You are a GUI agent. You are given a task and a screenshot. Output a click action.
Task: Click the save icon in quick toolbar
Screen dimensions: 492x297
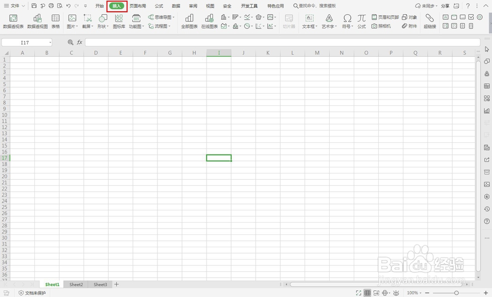(34, 5)
